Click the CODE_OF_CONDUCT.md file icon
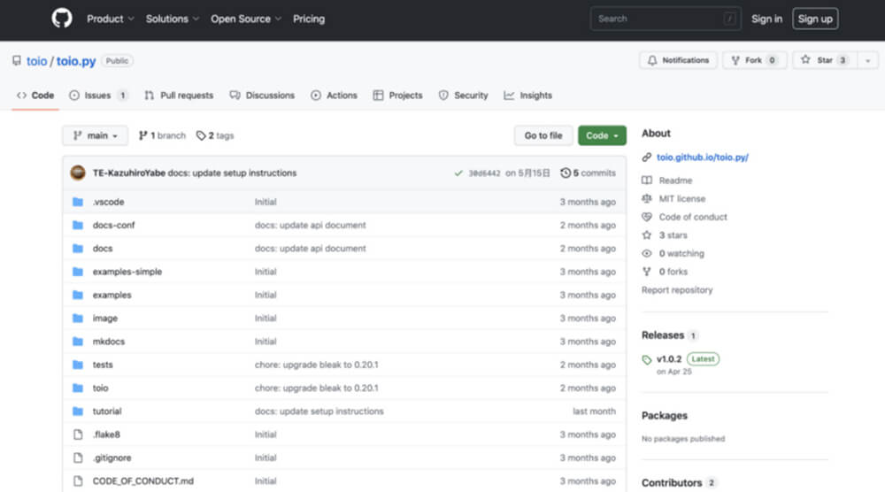This screenshot has width=885, height=492. 78,481
